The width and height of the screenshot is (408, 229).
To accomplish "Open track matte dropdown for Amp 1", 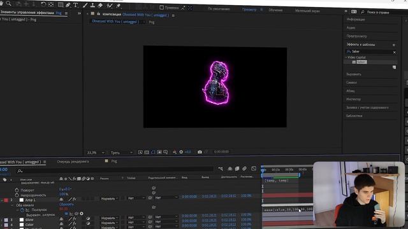I will pyautogui.click(x=136, y=198).
